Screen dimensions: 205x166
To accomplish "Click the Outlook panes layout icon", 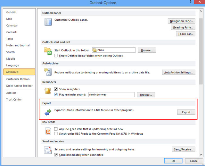I will [x=48, y=22].
